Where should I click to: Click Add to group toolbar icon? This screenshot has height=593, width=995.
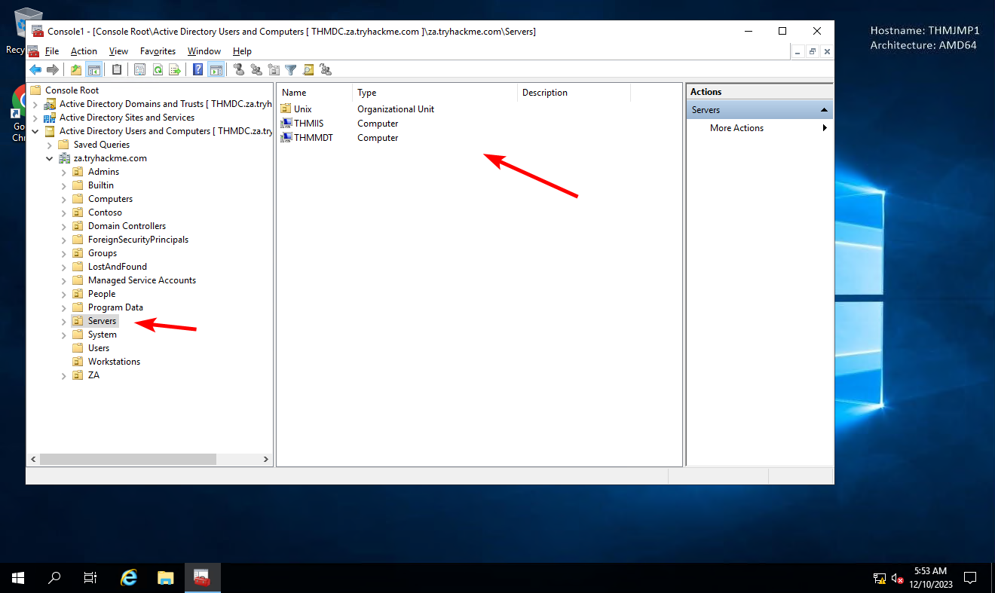click(325, 70)
